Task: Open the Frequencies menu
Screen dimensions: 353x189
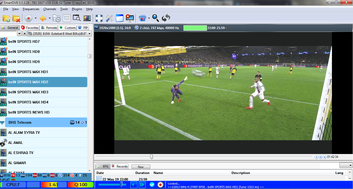Action: click(x=31, y=9)
